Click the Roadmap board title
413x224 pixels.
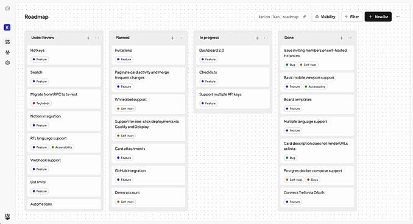pyautogui.click(x=37, y=17)
